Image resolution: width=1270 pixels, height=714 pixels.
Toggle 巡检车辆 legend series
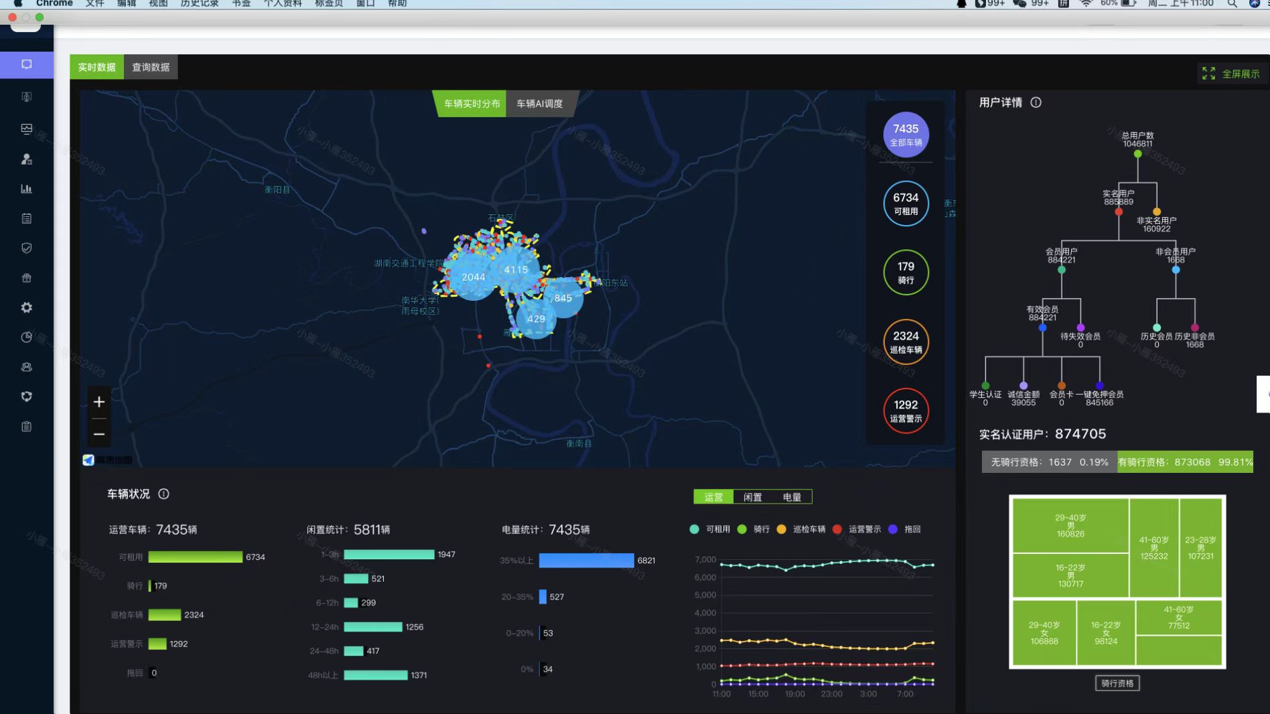click(x=800, y=529)
